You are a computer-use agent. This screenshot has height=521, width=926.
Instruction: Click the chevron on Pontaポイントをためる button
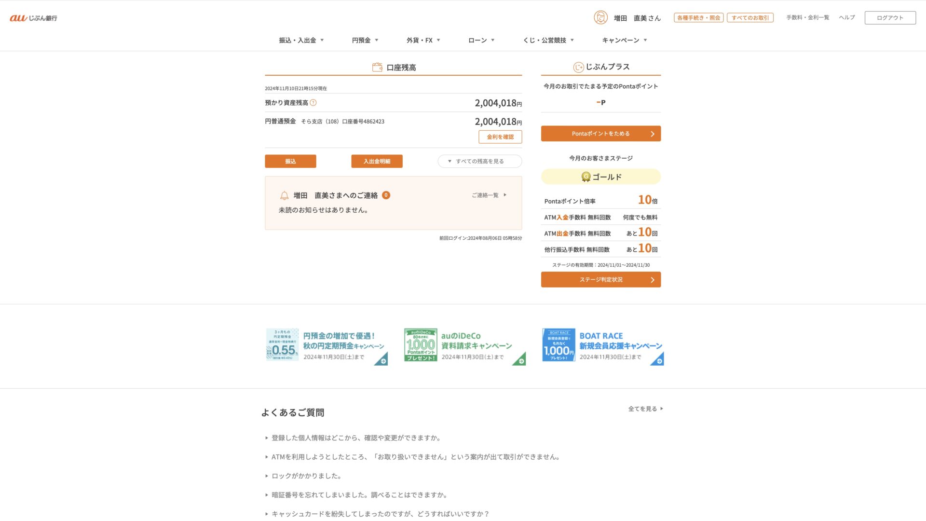coord(653,134)
